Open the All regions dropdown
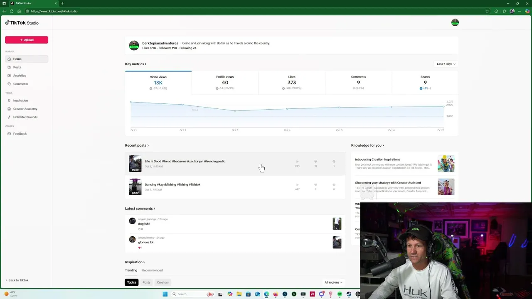The image size is (532, 299). [333, 282]
